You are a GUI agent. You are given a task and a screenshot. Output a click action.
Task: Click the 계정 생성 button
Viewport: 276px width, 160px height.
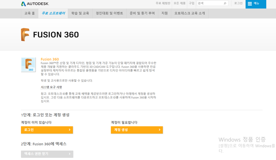(137, 130)
